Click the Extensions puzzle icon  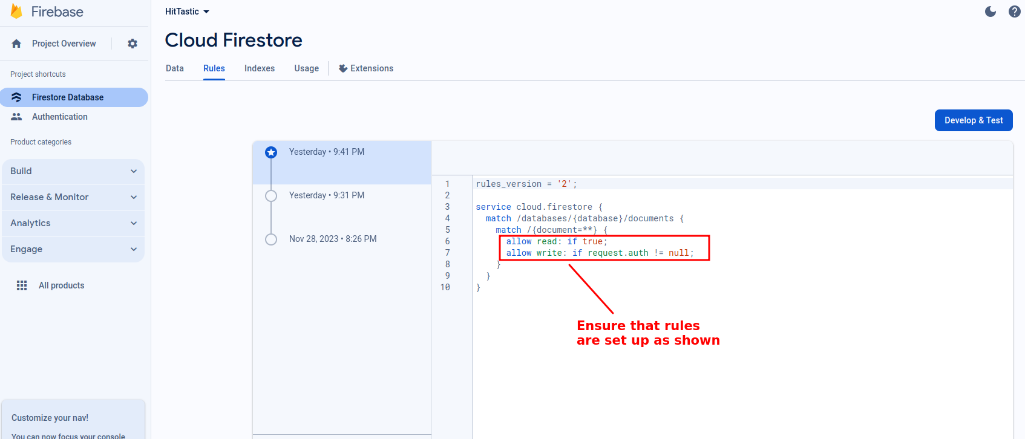[343, 68]
